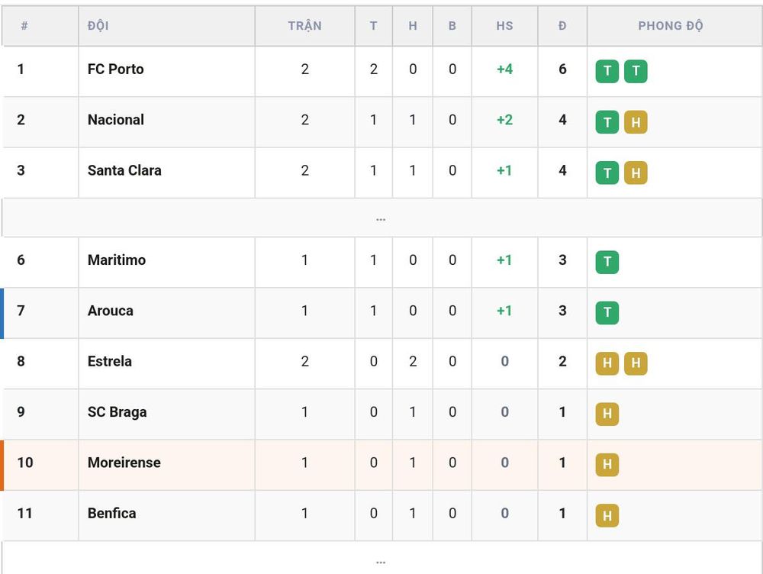Screen dimensions: 763x574
Task: Open the Moreirense team link
Action: pyautogui.click(x=124, y=463)
